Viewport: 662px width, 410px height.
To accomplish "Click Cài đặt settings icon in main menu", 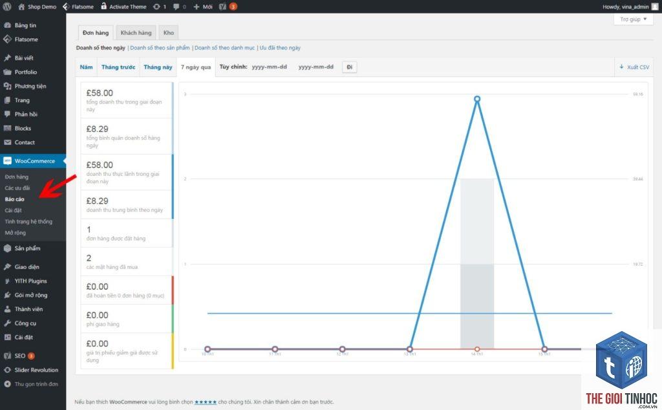I will 7,338.
